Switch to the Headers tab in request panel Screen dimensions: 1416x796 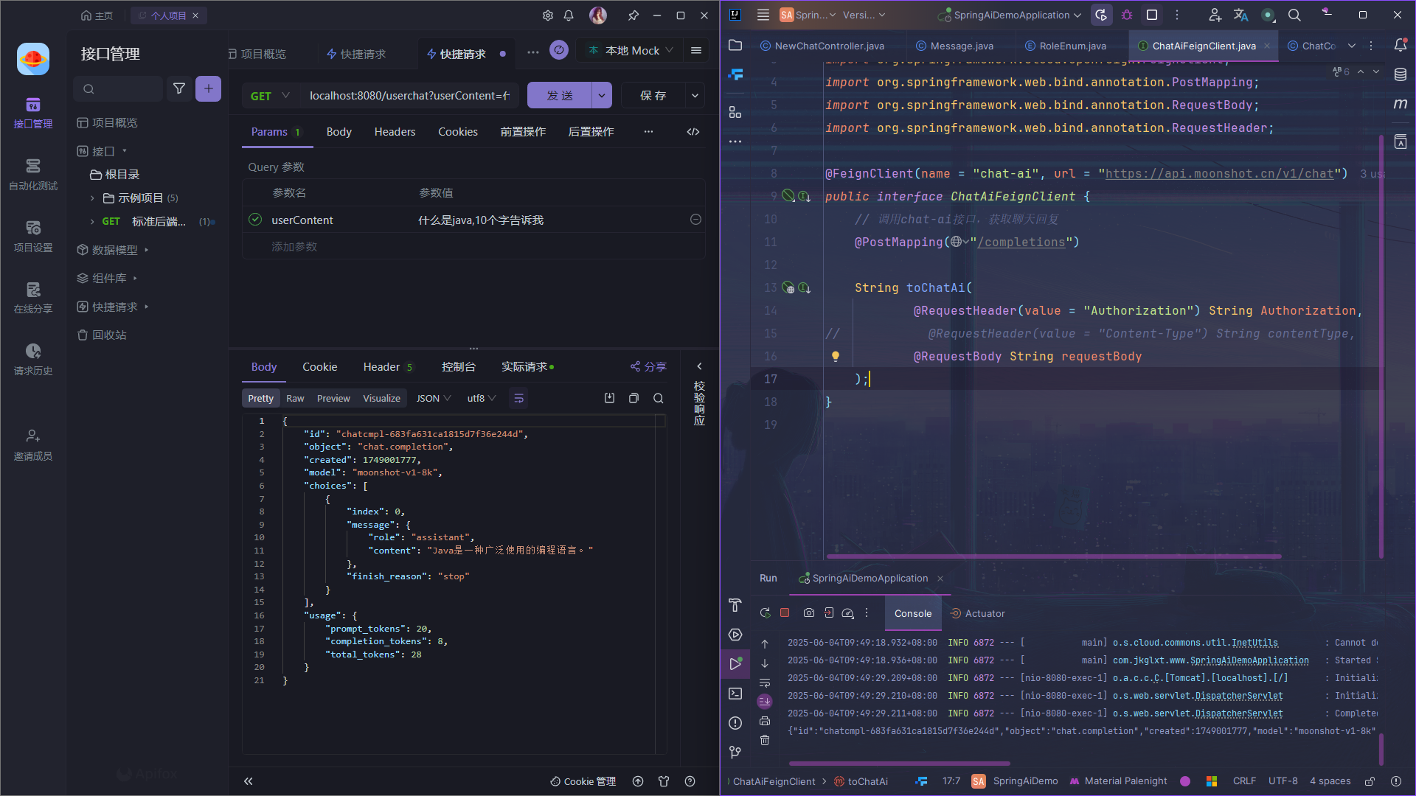click(395, 131)
